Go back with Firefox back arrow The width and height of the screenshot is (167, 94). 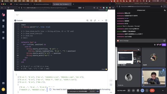click(2, 8)
